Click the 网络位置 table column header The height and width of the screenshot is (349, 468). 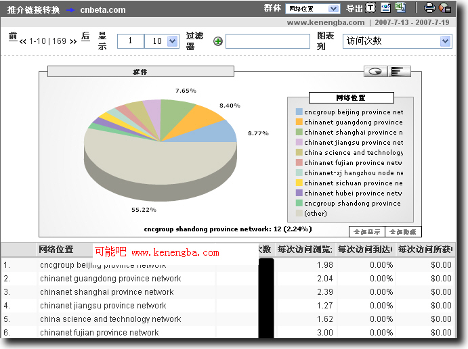pos(56,250)
